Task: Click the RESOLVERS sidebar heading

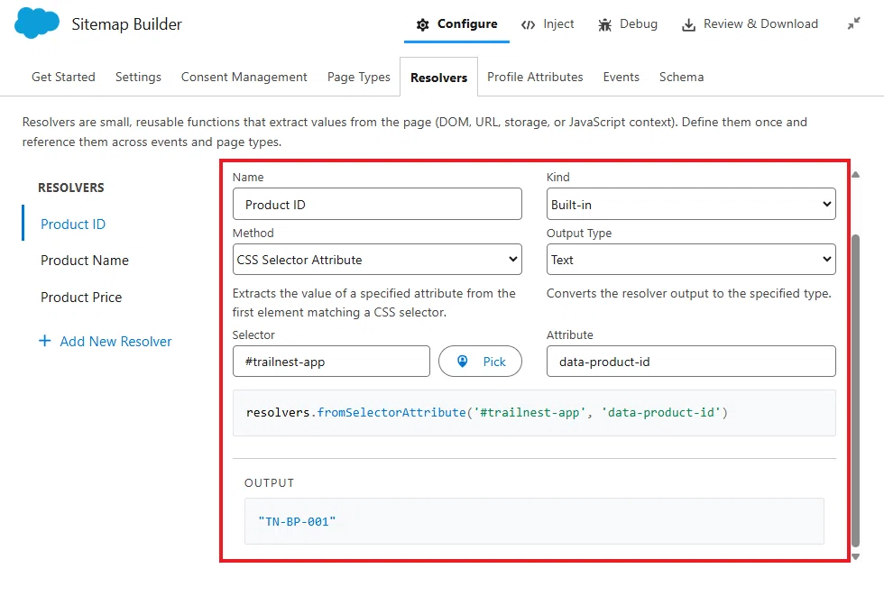Action: click(x=71, y=188)
